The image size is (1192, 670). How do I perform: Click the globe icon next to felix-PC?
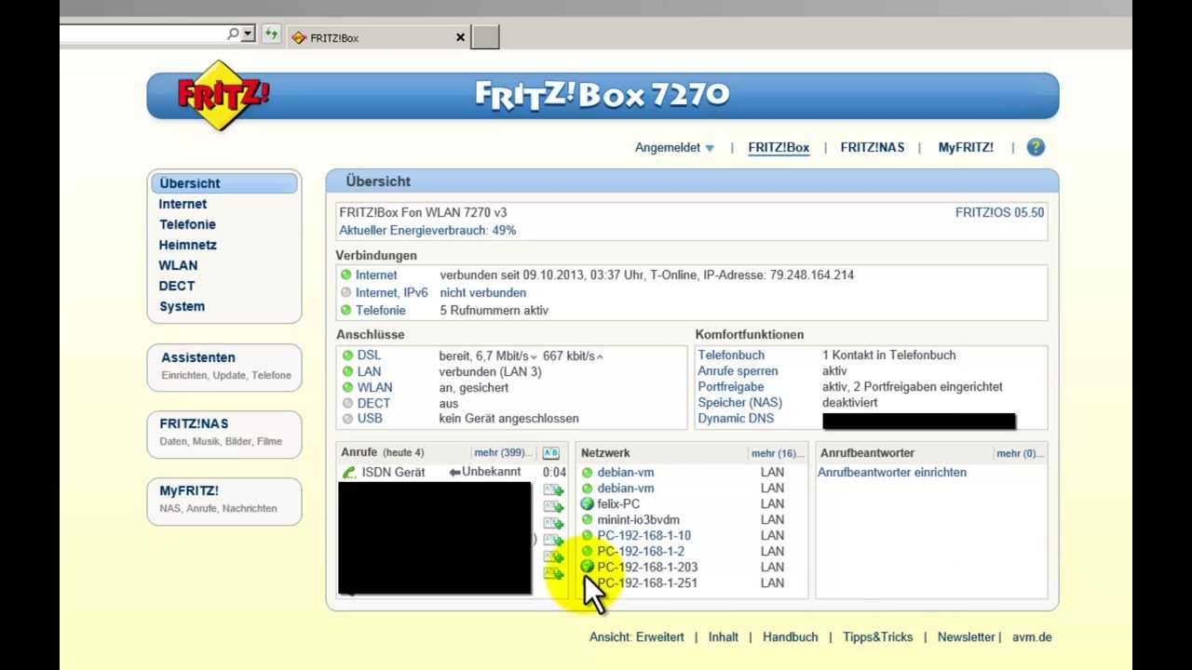(587, 503)
